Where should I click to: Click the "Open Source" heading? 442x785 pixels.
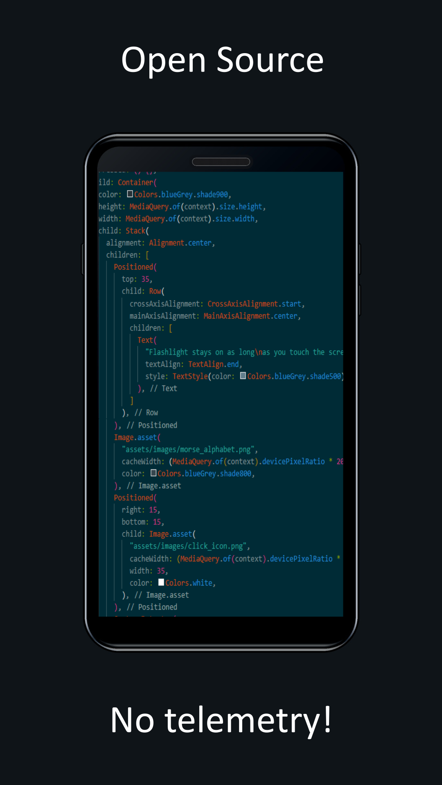222,60
